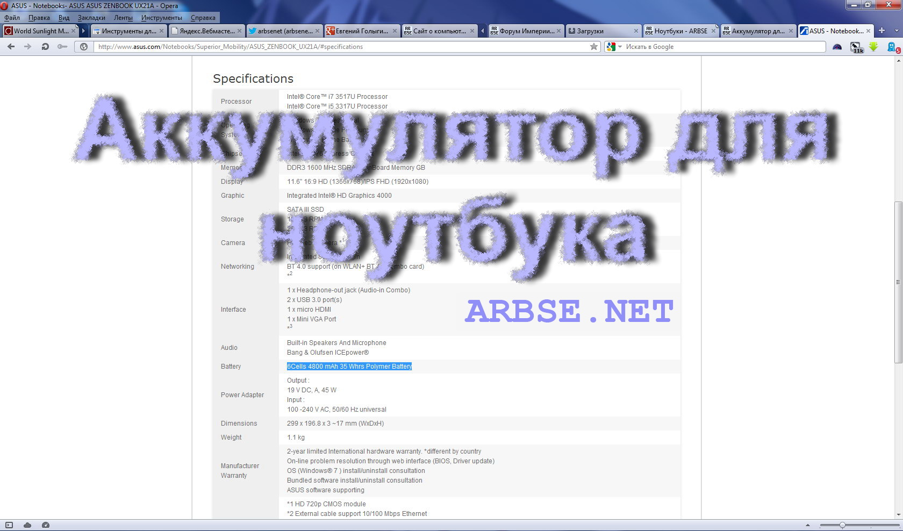Screen dimensions: 903x531
Task: Go back with the Back arrow
Action: pyautogui.click(x=11, y=47)
